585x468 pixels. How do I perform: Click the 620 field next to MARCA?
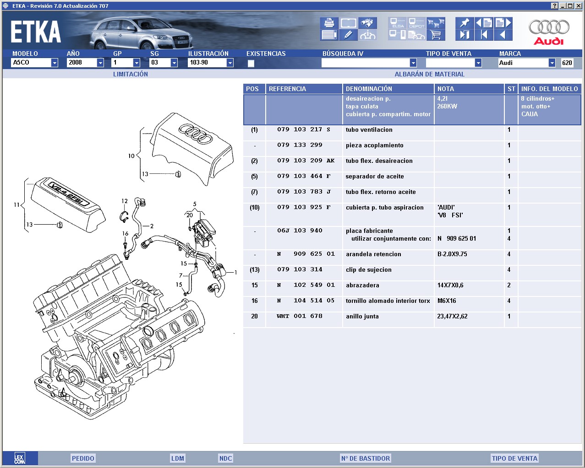567,63
